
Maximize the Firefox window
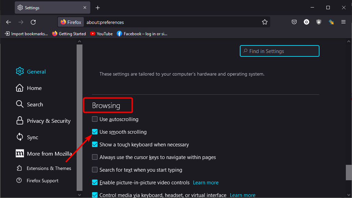pyautogui.click(x=328, y=8)
